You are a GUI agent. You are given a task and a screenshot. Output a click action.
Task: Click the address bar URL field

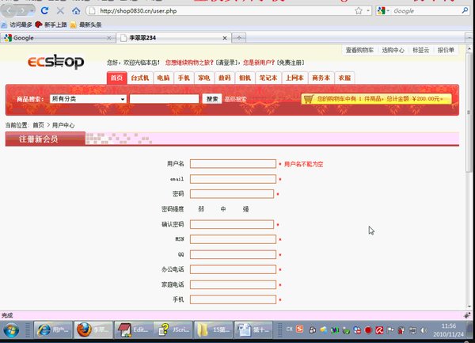[x=222, y=11]
